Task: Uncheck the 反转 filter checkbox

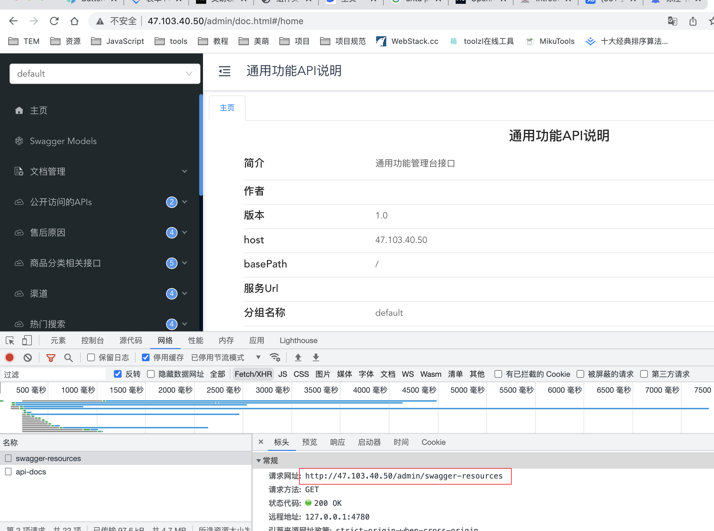Action: [118, 374]
